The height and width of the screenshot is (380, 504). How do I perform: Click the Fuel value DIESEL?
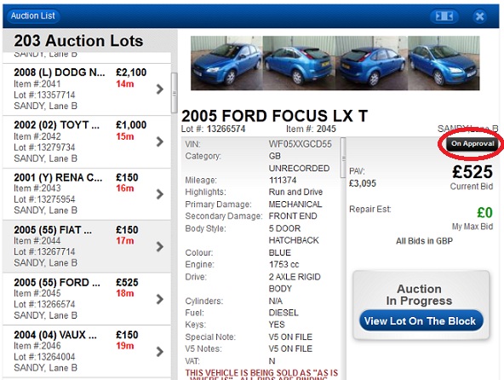(283, 313)
